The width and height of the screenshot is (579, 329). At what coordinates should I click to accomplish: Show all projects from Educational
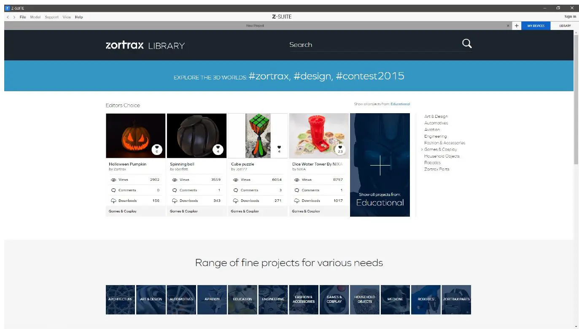click(400, 104)
